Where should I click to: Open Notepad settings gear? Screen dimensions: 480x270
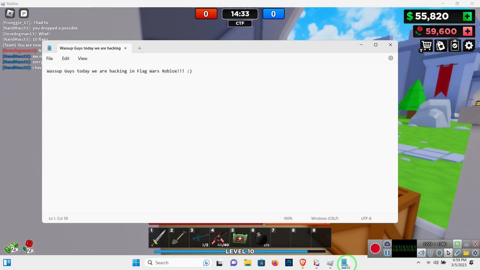point(391,58)
